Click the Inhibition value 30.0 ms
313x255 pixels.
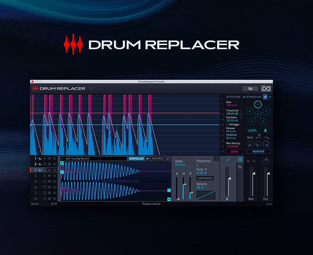[x=231, y=138]
